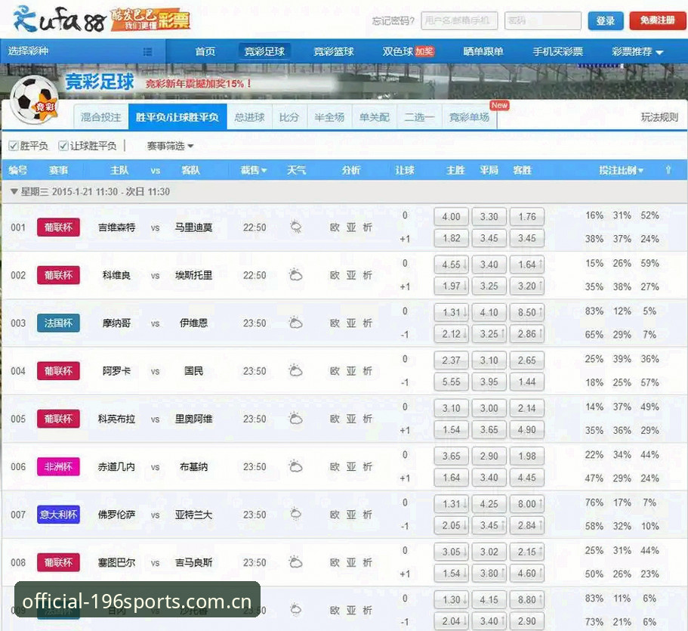Click weather icon for match 008
688x631 pixels.
click(296, 562)
